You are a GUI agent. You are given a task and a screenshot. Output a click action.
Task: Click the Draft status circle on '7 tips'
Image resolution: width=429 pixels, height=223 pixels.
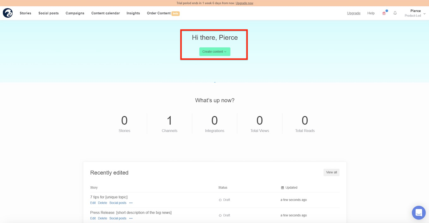[x=220, y=200]
